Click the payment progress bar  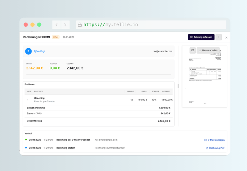98,74
